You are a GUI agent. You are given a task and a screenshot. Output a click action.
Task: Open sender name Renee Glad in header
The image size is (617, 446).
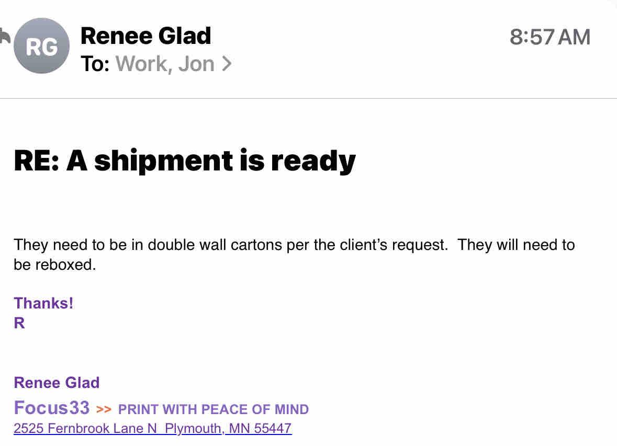[x=145, y=36]
